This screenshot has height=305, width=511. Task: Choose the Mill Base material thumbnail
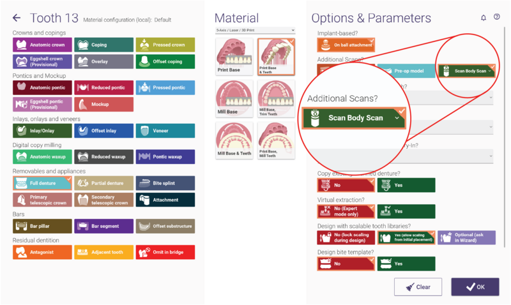234,99
